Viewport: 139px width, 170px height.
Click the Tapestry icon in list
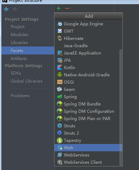point(60,141)
